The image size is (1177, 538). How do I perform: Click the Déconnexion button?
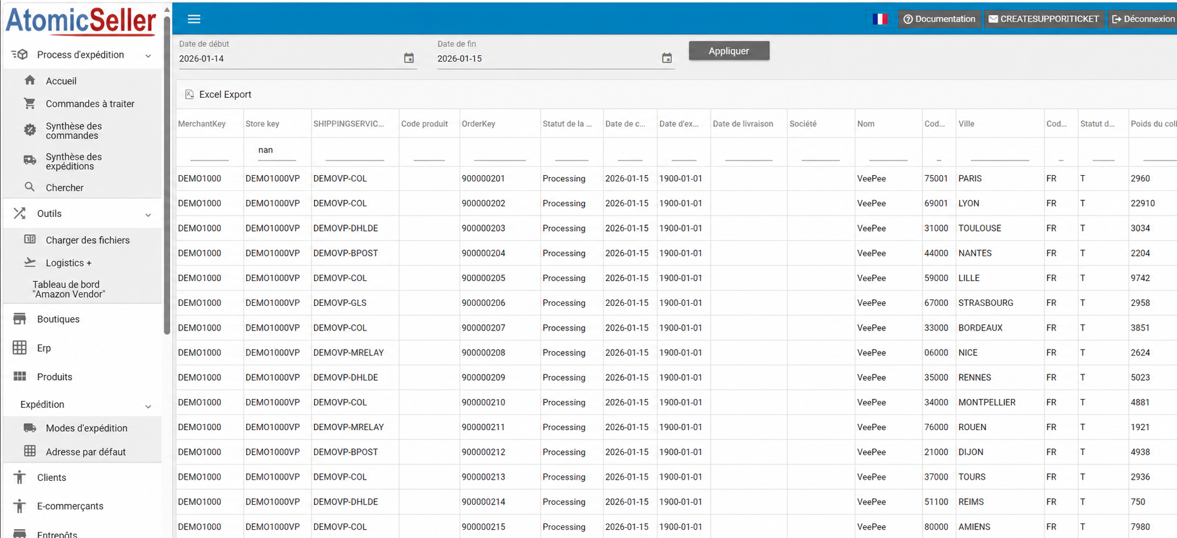(1143, 19)
